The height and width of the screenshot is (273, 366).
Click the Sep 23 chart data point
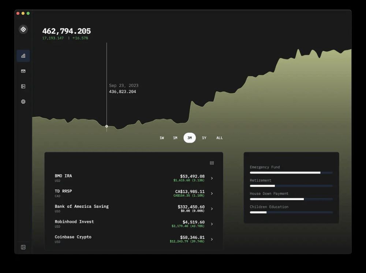[x=107, y=126]
